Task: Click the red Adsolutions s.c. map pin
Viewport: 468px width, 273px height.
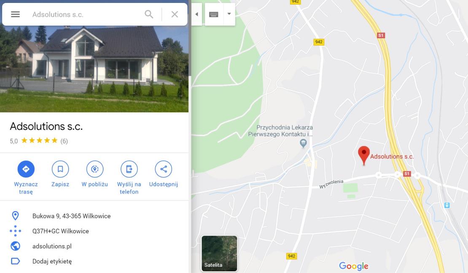Action: (364, 155)
